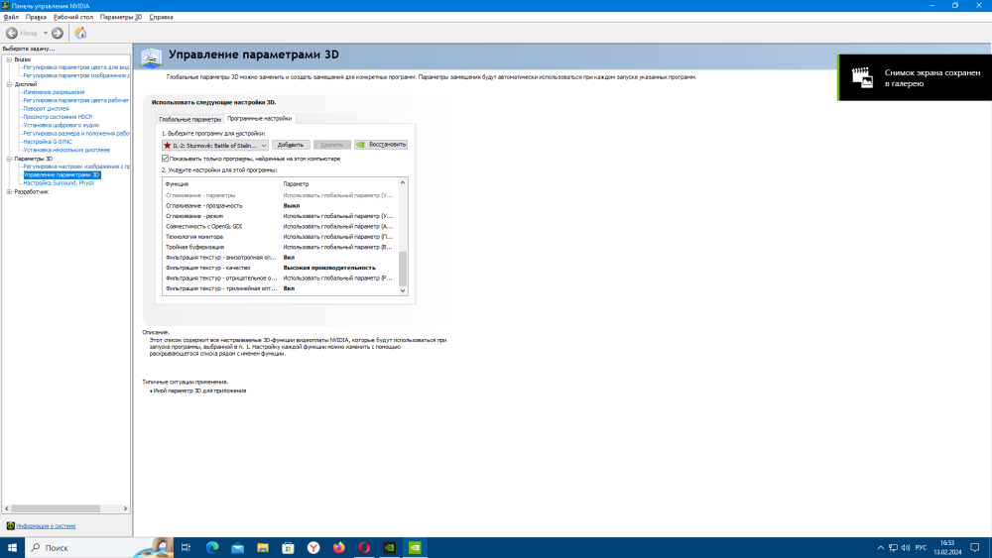Collapse the Параметры 3D tree node
This screenshot has height=558, width=992.
(x=10, y=159)
